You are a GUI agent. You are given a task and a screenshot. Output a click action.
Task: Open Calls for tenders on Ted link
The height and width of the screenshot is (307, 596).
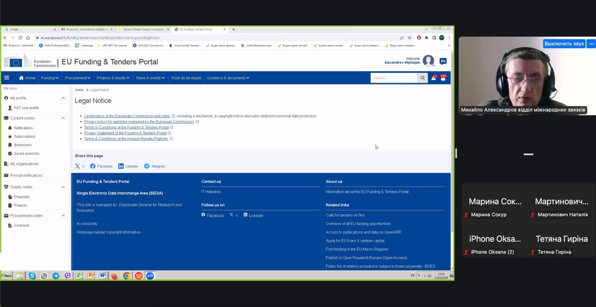pyautogui.click(x=345, y=215)
